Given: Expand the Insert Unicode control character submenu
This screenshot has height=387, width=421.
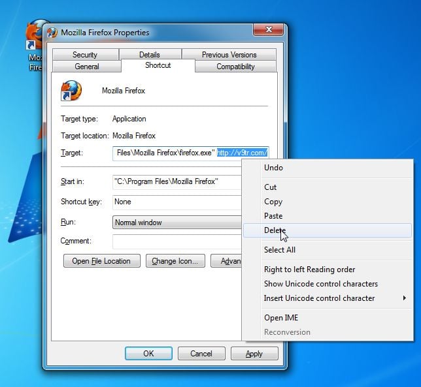Looking at the screenshot, I should (x=328, y=298).
